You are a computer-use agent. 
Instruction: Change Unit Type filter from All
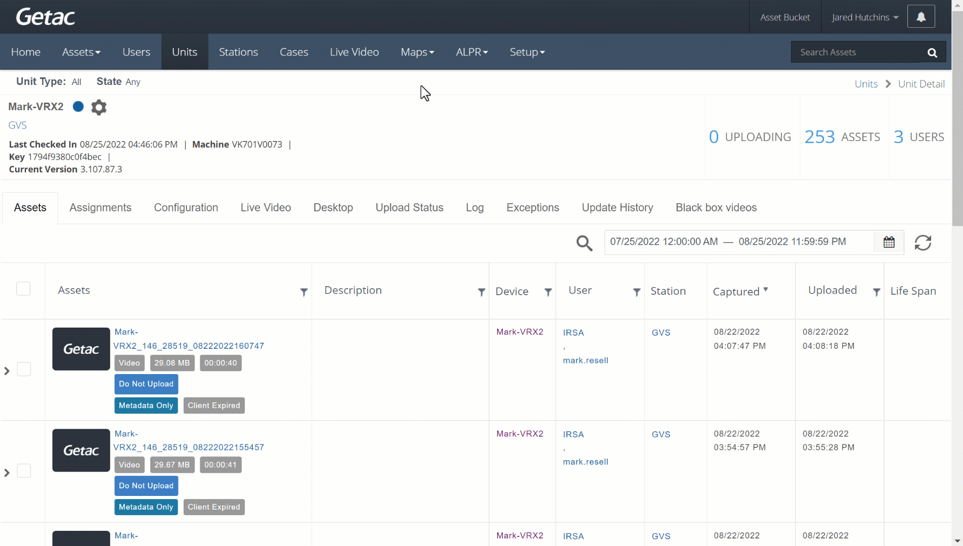pyautogui.click(x=76, y=82)
